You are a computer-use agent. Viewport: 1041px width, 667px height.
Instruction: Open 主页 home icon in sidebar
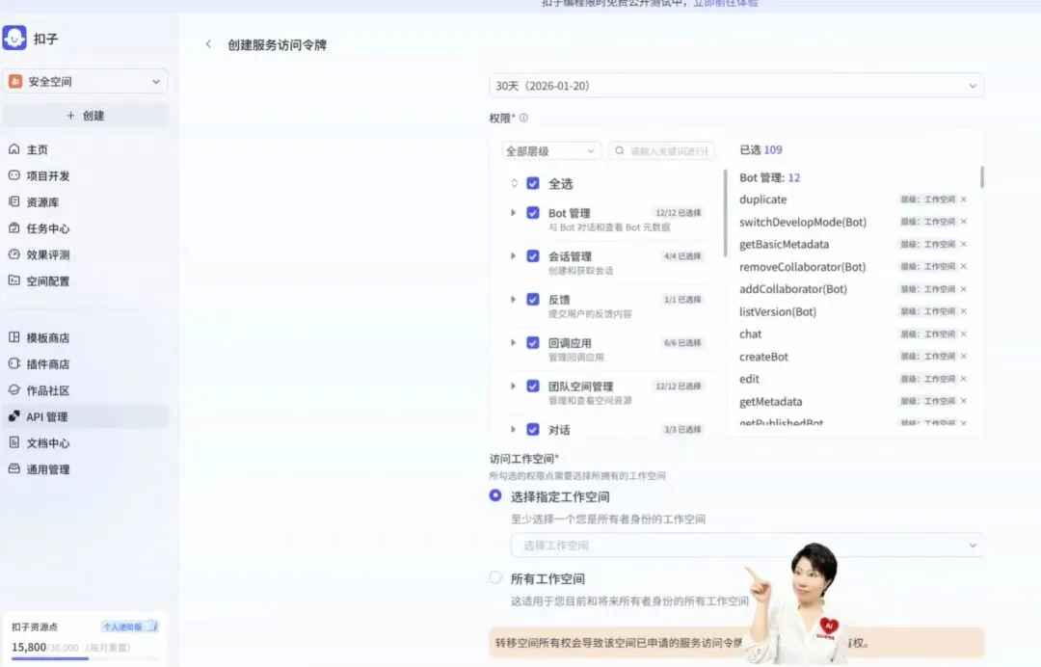click(13, 149)
